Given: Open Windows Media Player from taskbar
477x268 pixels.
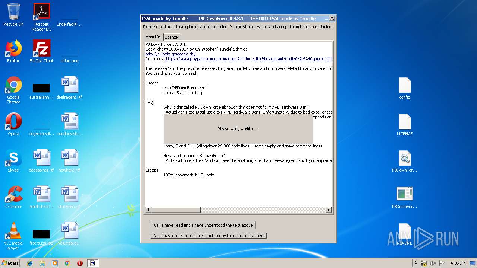Looking at the screenshot, I should tap(55, 263).
